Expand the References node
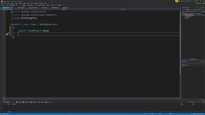 tap(184, 16)
